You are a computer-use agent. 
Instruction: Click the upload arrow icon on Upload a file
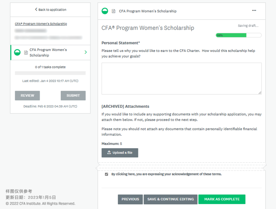(x=109, y=152)
